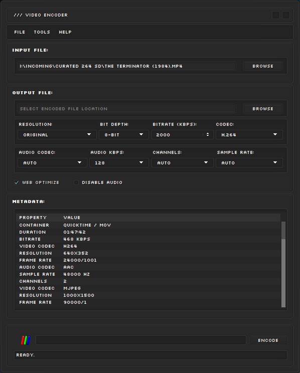Select the Video Codec MJPEG row
Viewport: 300px width, 373px height.
tap(148, 288)
